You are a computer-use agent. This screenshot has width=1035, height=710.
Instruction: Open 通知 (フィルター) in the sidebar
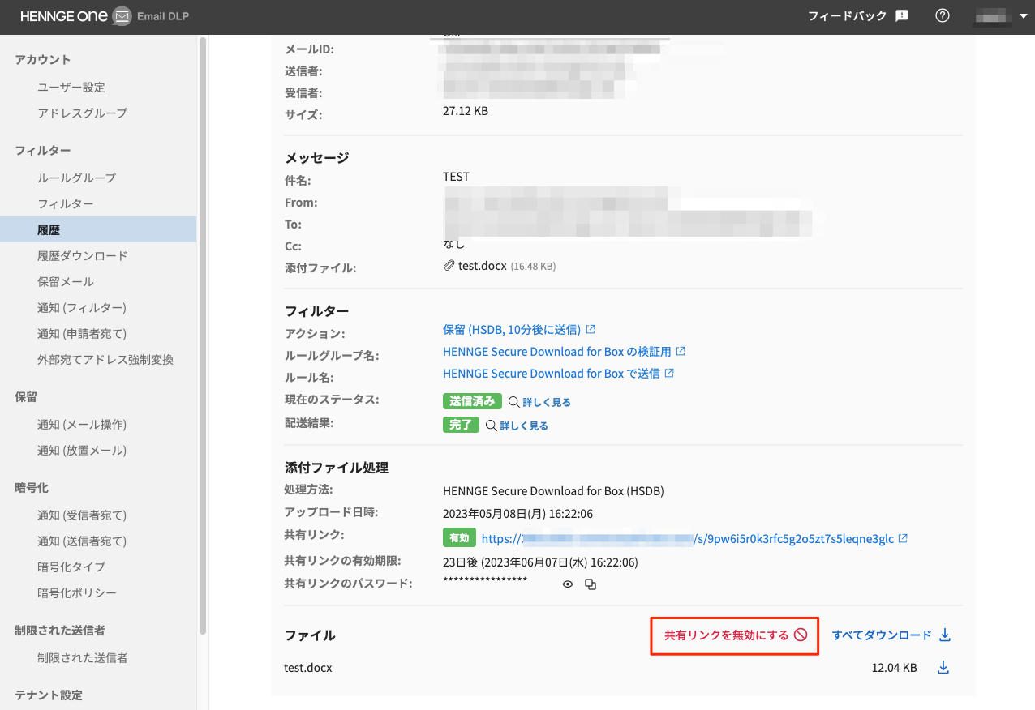(x=82, y=307)
